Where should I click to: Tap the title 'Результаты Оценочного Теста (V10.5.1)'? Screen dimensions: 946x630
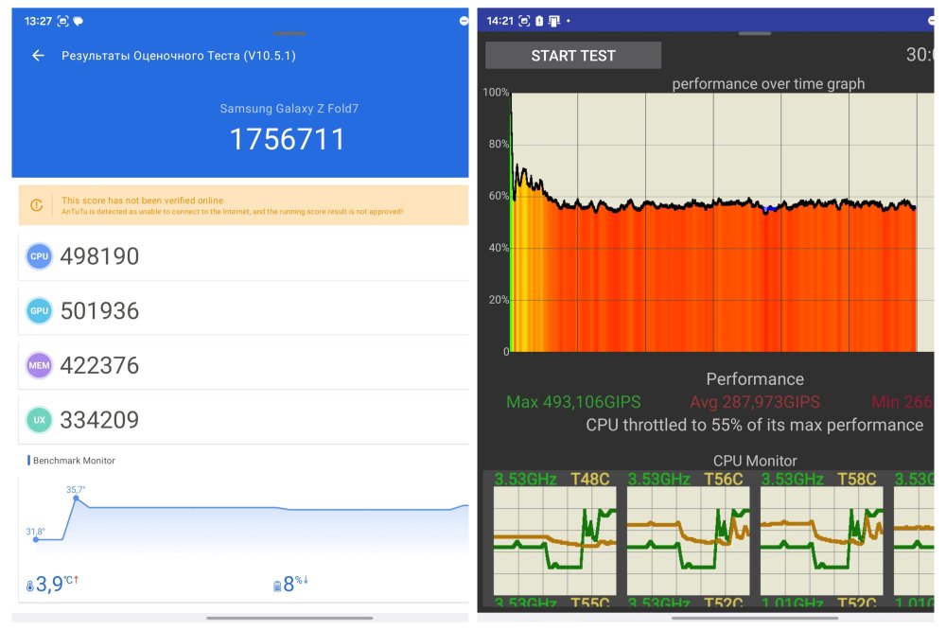coord(179,56)
